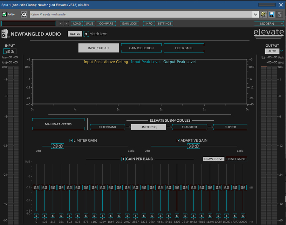Toggle the output AUTO button
This screenshot has width=286, height=225.
(x=272, y=51)
